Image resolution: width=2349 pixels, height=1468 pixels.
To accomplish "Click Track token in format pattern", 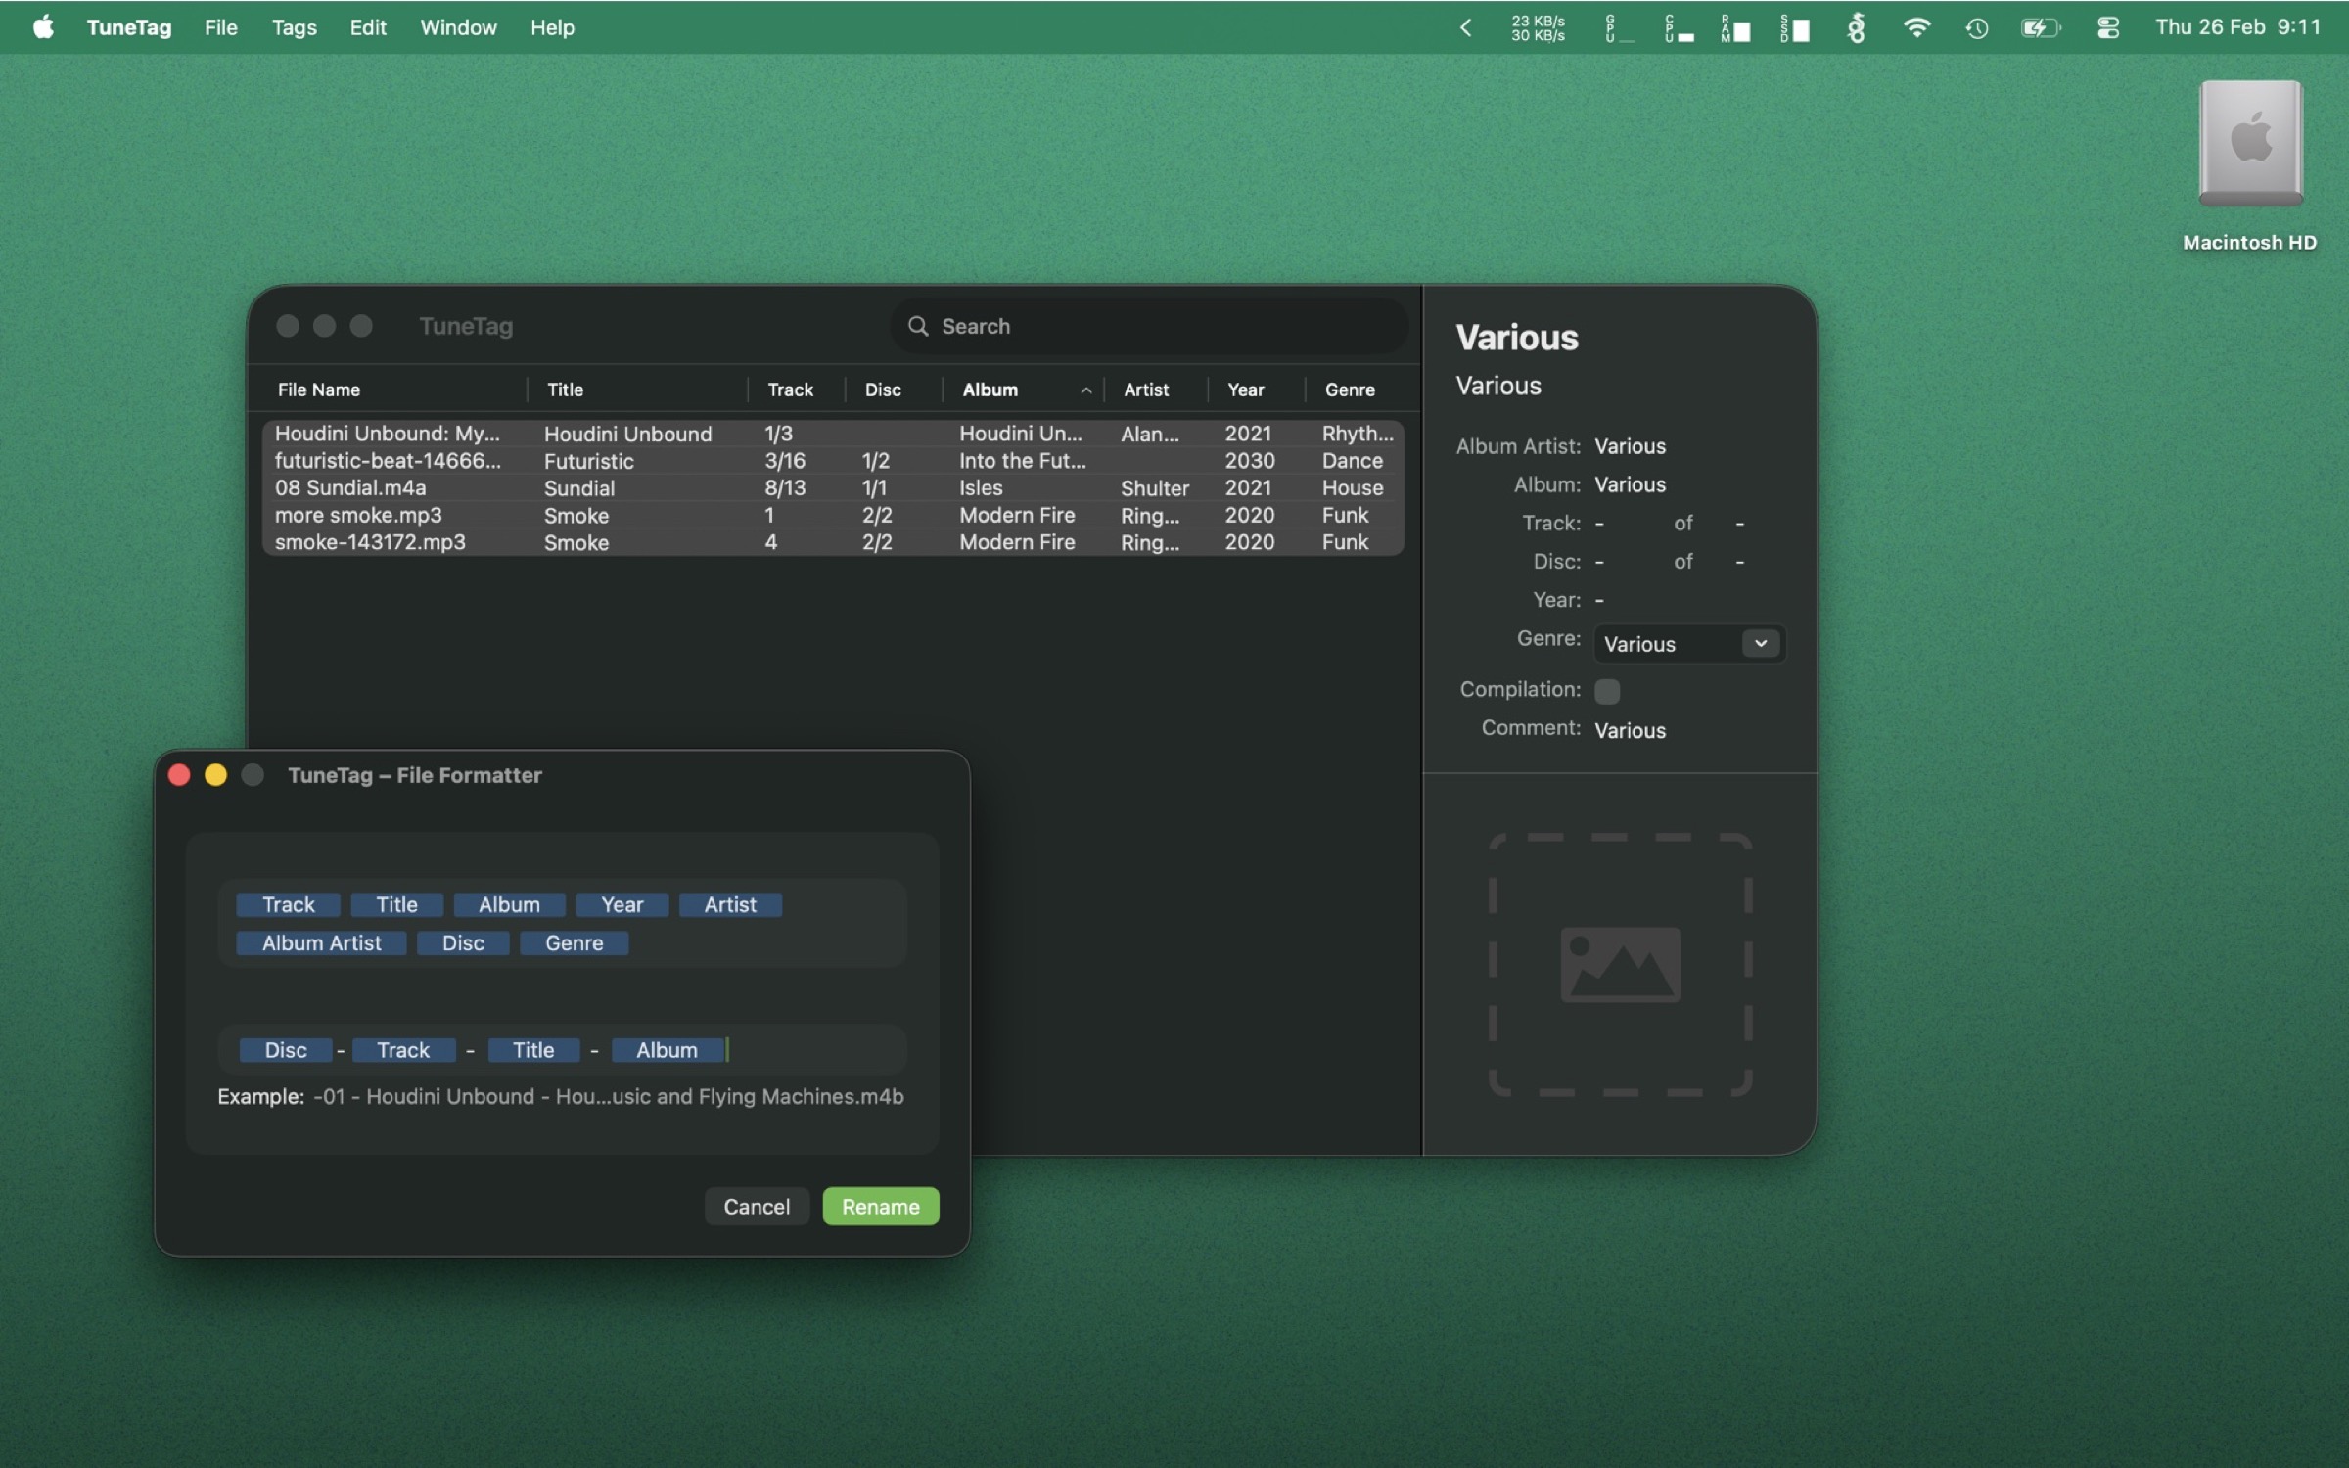I will click(403, 1050).
